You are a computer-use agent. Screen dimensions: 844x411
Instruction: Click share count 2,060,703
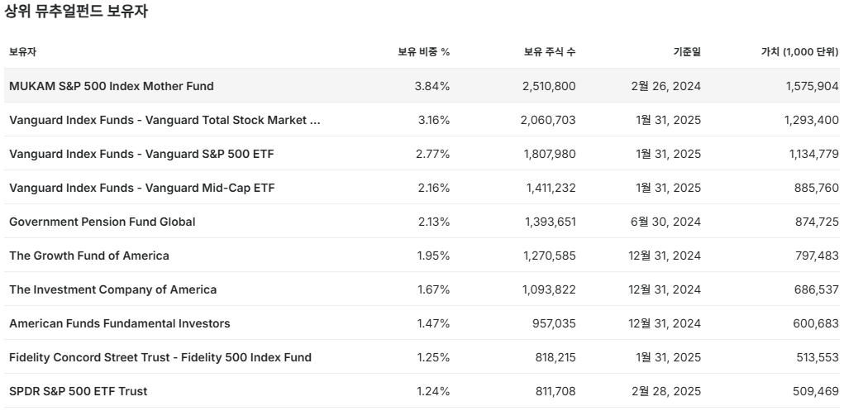pos(548,120)
